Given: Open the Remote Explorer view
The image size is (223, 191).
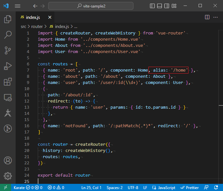Looking at the screenshot, I should 8,97.
